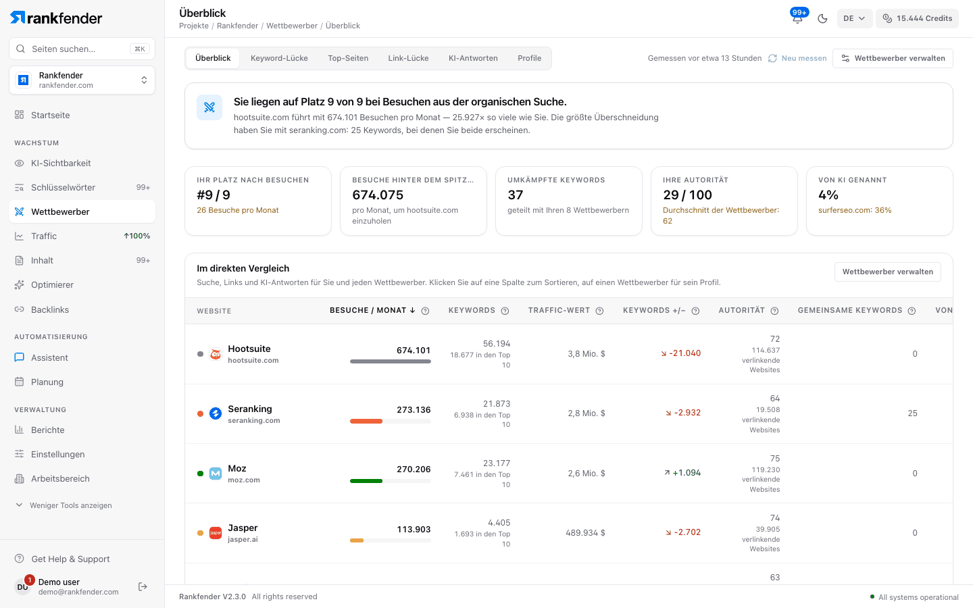
Task: Click the help icon next to Keywords column
Action: point(505,311)
